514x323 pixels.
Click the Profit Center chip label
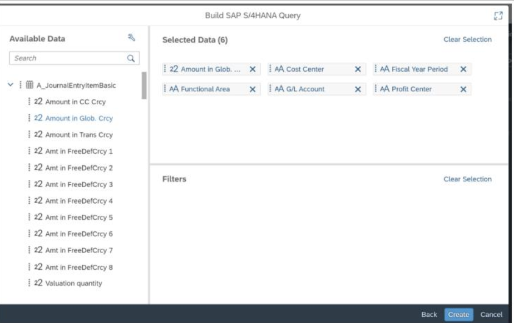pos(412,89)
